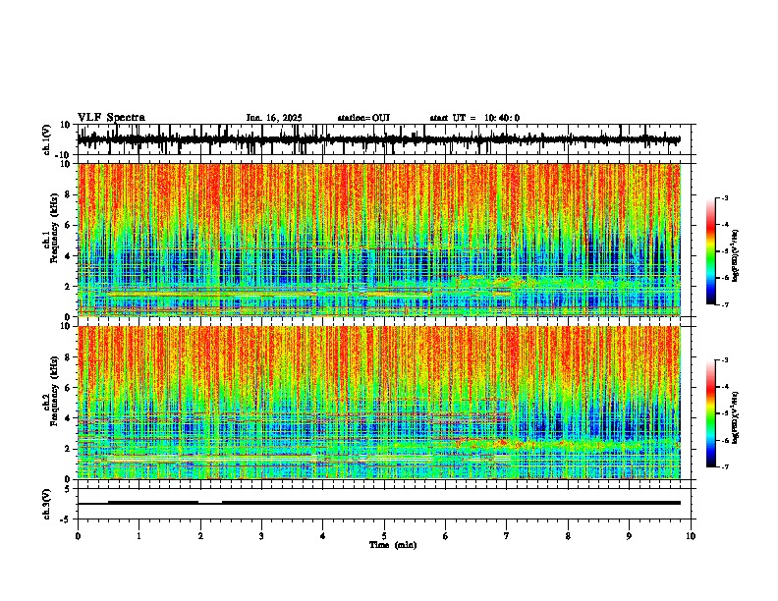Click the ch.2 spectrogram color scale bar

point(711,413)
